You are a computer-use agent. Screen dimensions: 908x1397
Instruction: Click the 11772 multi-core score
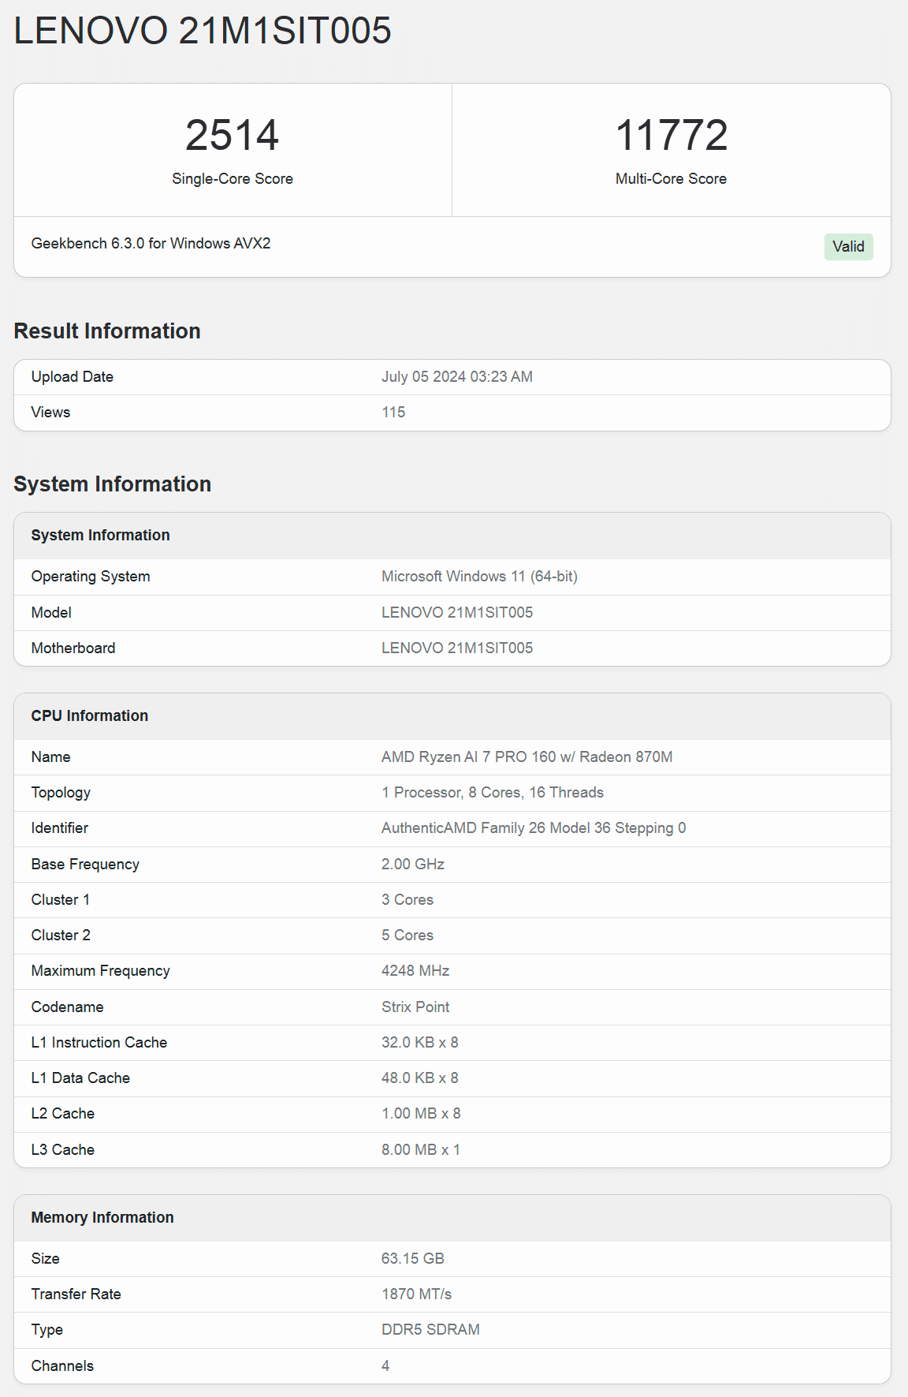coord(671,135)
